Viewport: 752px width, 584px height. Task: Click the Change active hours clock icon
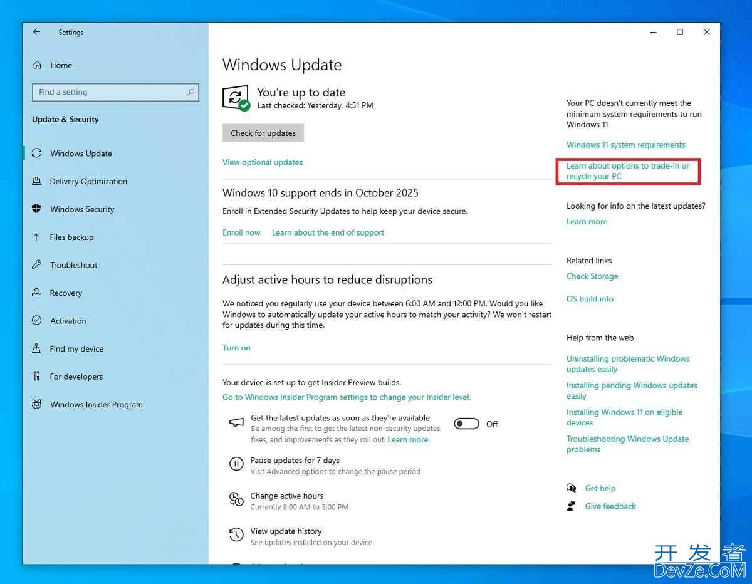tap(236, 499)
